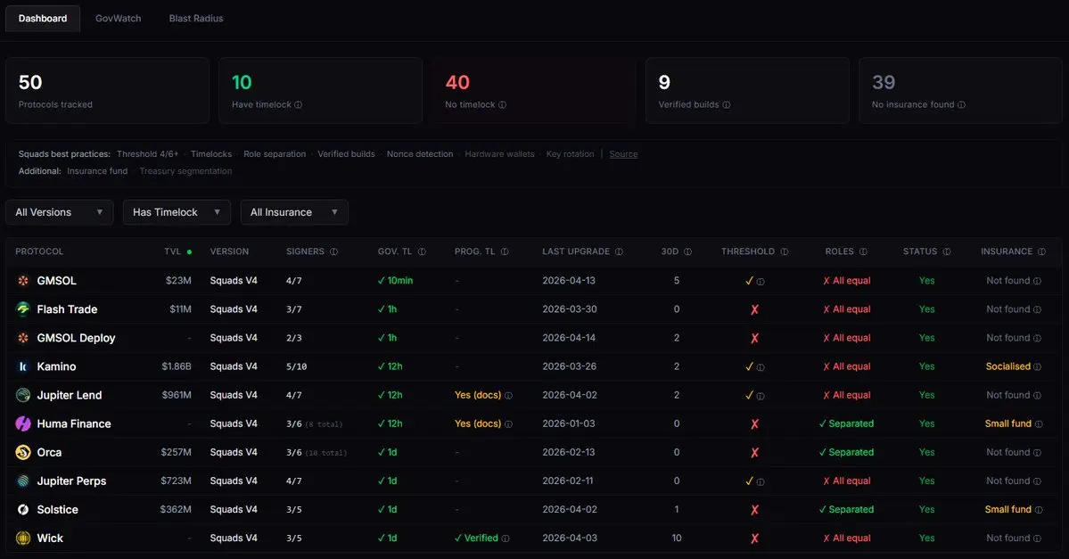Click Huma Finance's Yes (docs) value
The width and height of the screenshot is (1069, 559).
tap(478, 424)
